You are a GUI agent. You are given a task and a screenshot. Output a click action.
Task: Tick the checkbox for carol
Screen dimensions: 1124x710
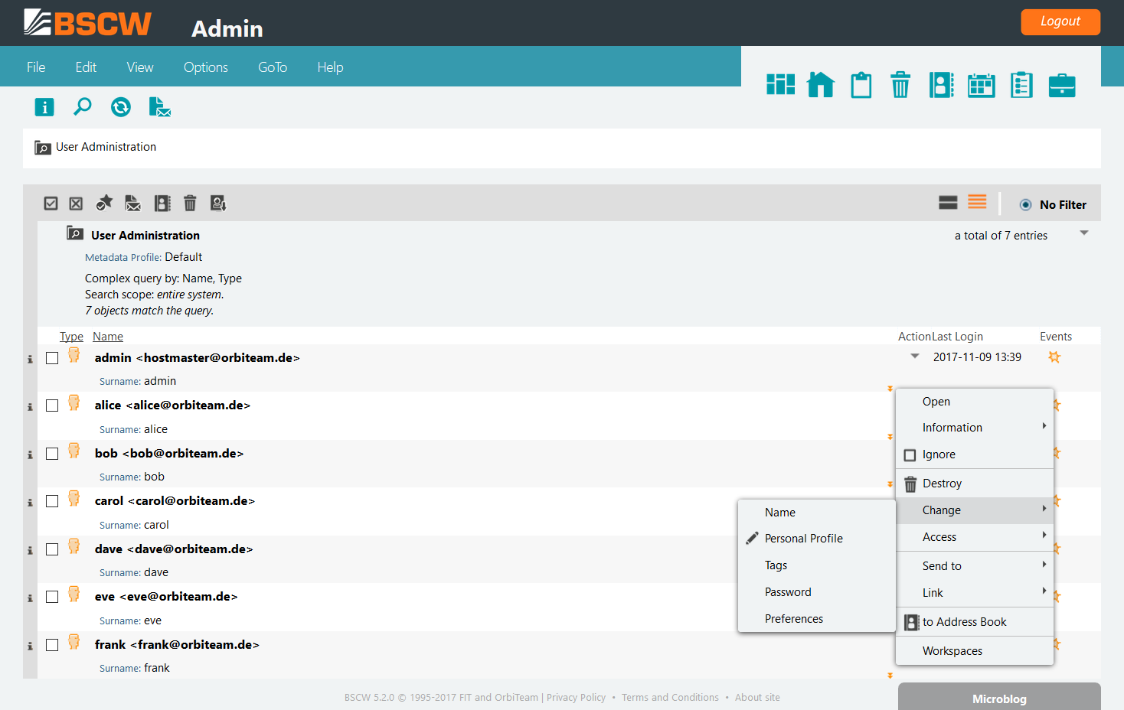(x=52, y=501)
